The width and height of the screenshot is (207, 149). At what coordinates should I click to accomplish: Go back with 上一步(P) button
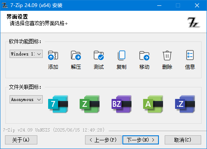103,140
